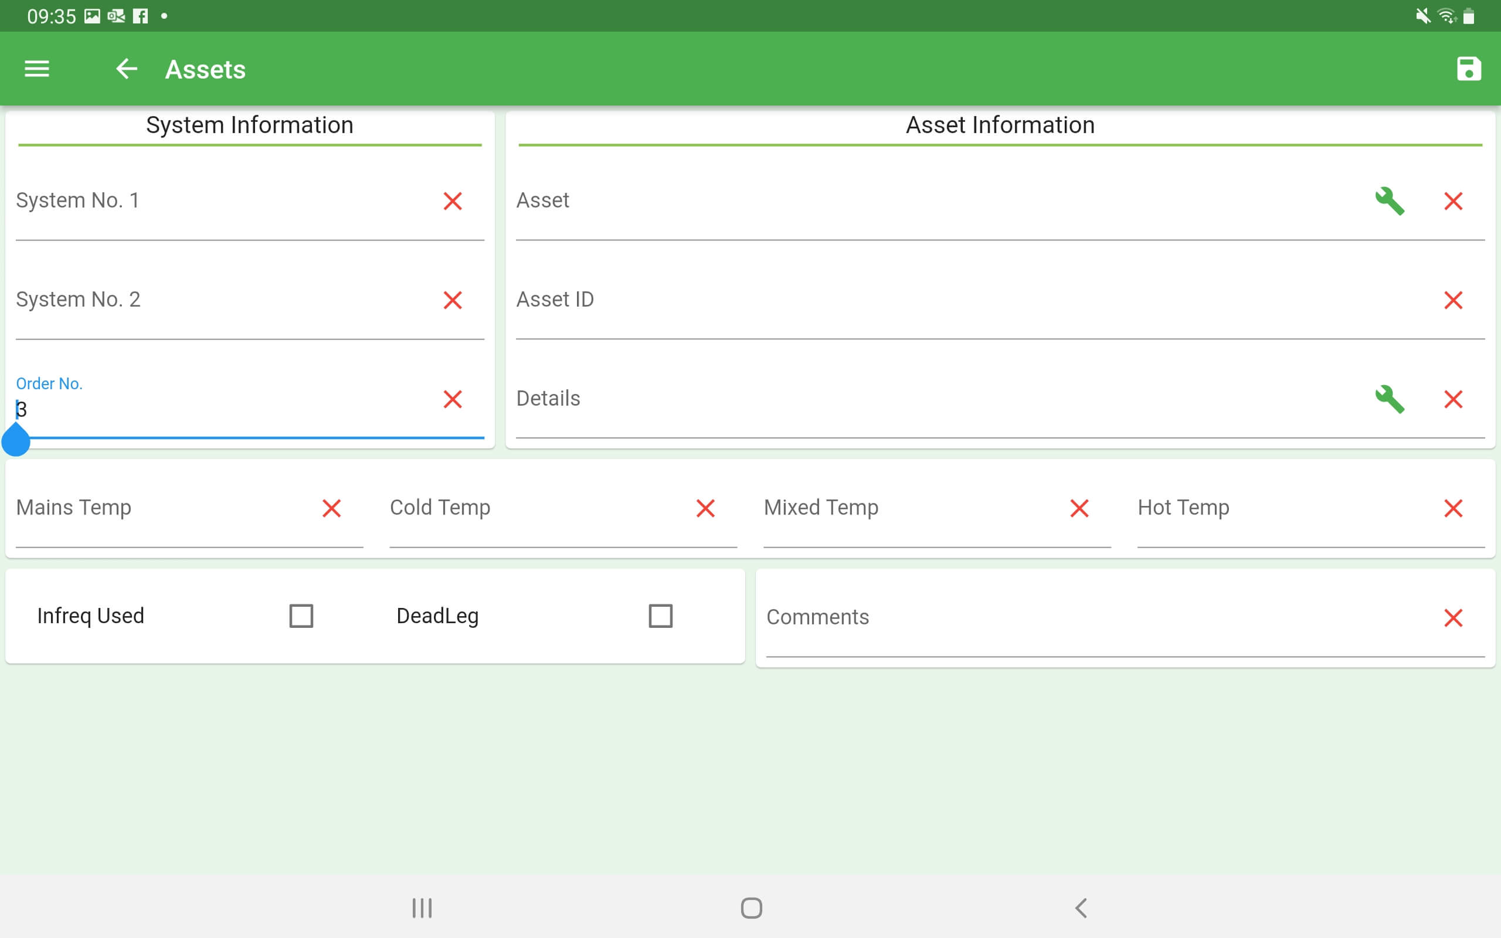Tap the clock showing 09:35
Screen dimensions: 1501x938
tap(52, 16)
